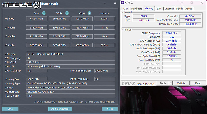Click the Chipset Intel Alder Point field
Screen dimensions: 207x114
coord(71,87)
